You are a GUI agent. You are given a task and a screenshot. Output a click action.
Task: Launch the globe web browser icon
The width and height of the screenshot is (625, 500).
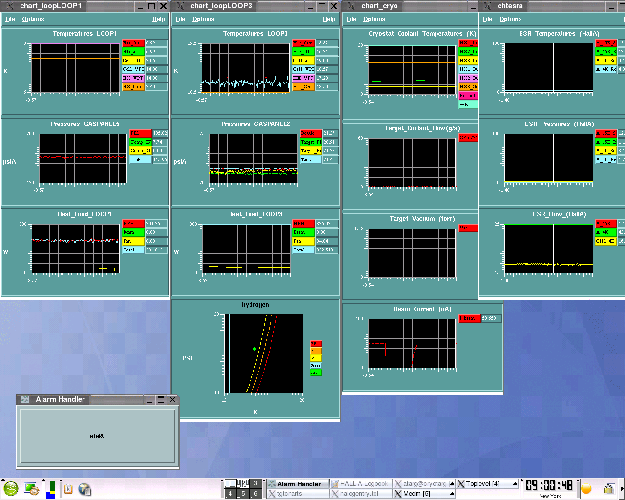[84, 489]
